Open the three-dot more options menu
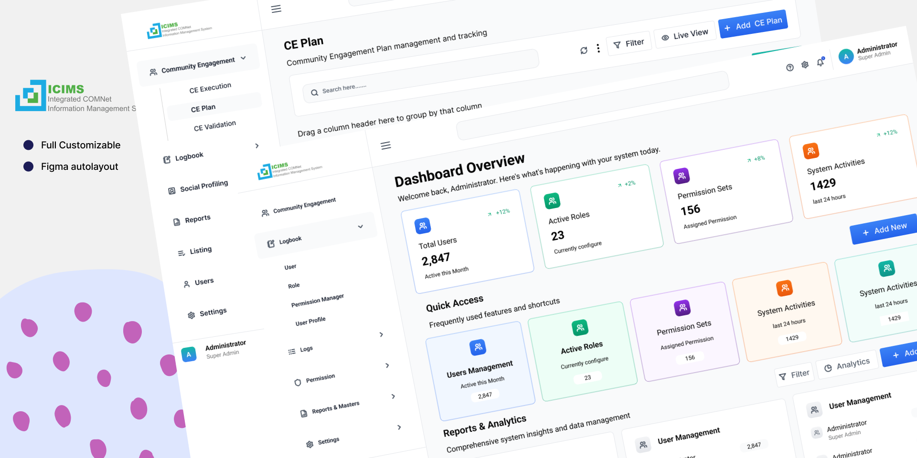 point(598,48)
